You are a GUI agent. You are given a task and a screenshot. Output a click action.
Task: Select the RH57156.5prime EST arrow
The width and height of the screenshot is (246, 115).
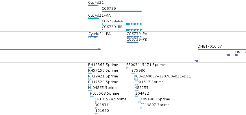(x=90, y=73)
